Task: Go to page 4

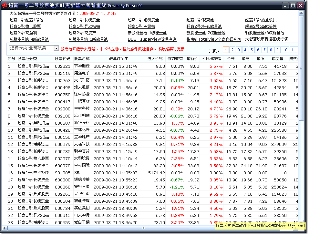Action: pos(245,50)
